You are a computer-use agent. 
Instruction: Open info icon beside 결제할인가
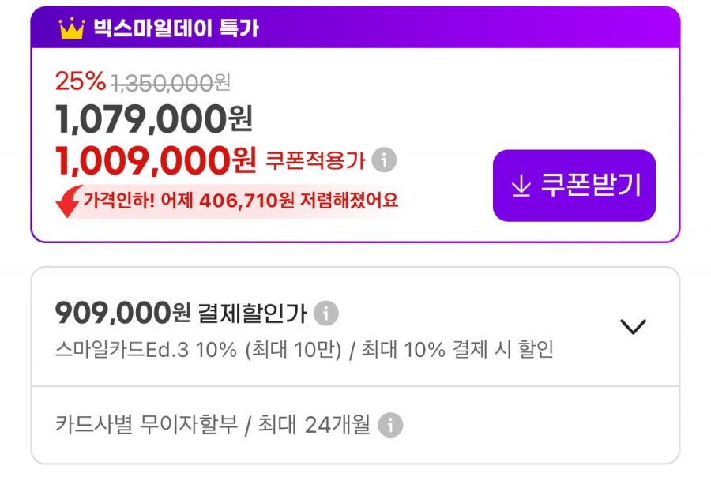[x=326, y=313]
